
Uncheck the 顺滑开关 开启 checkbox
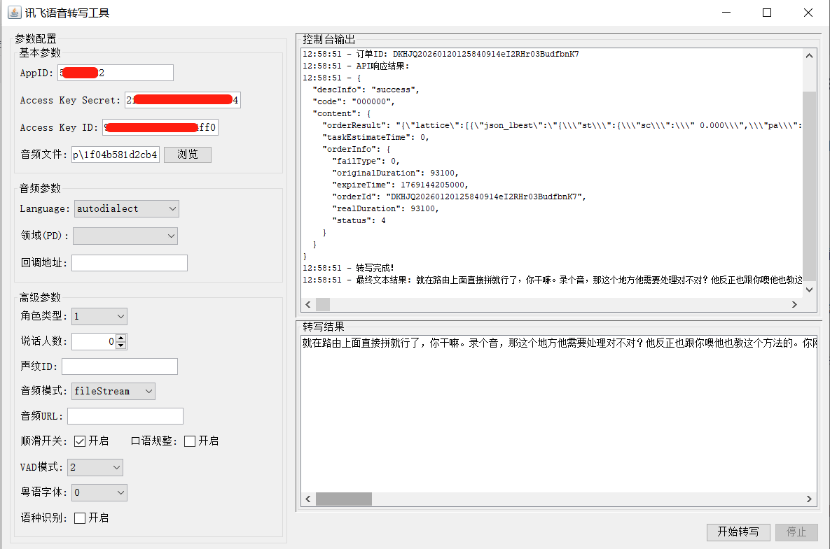click(x=80, y=441)
